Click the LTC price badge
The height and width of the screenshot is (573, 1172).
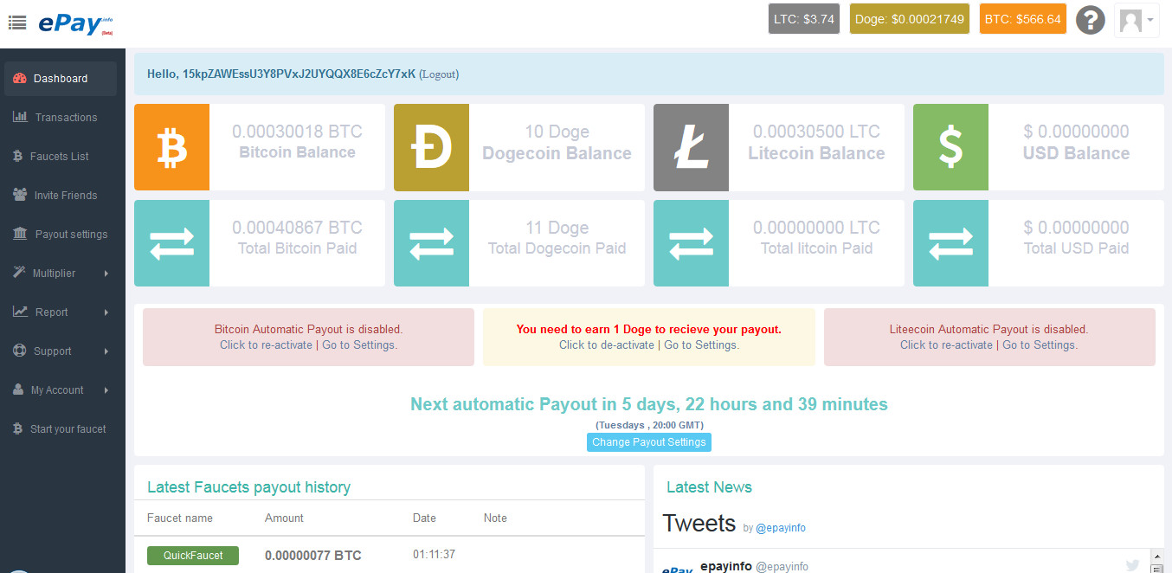click(x=804, y=19)
